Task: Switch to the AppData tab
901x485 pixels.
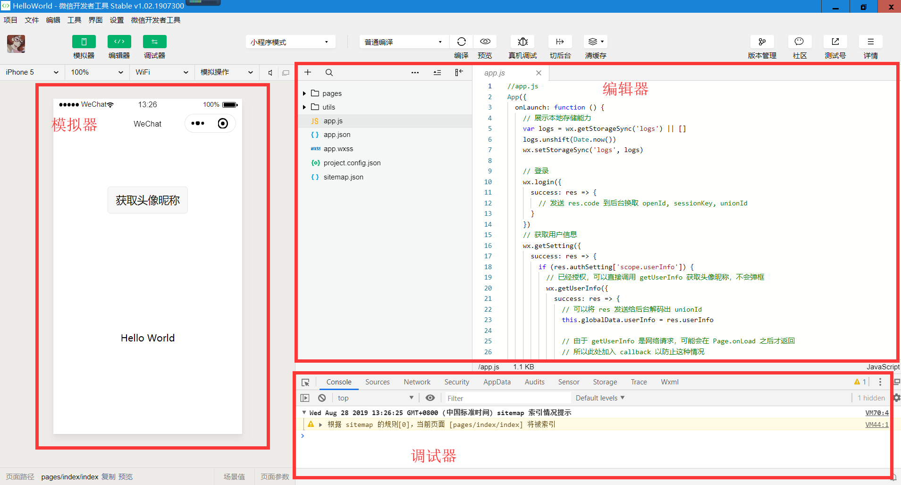Action: (x=497, y=382)
